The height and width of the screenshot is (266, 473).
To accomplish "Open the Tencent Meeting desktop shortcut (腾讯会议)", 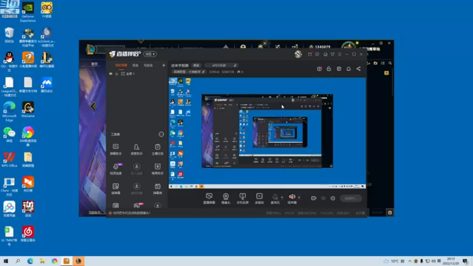I will pyautogui.click(x=47, y=85).
